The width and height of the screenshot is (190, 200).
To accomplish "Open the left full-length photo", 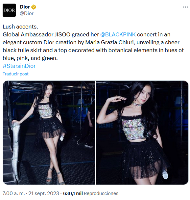I will [49, 132].
